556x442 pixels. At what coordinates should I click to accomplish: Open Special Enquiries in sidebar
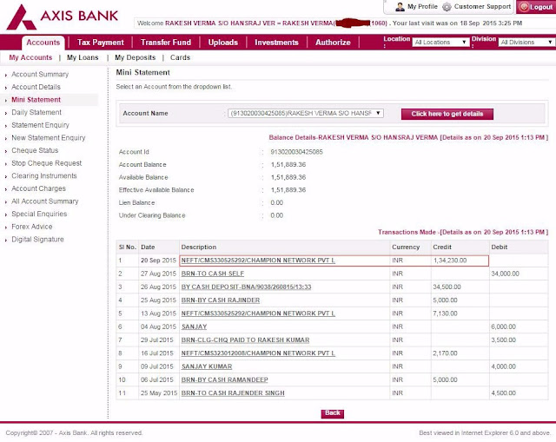(x=39, y=214)
